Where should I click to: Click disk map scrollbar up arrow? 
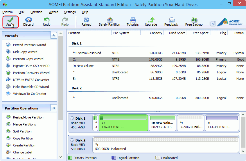pyautogui.click(x=243, y=115)
